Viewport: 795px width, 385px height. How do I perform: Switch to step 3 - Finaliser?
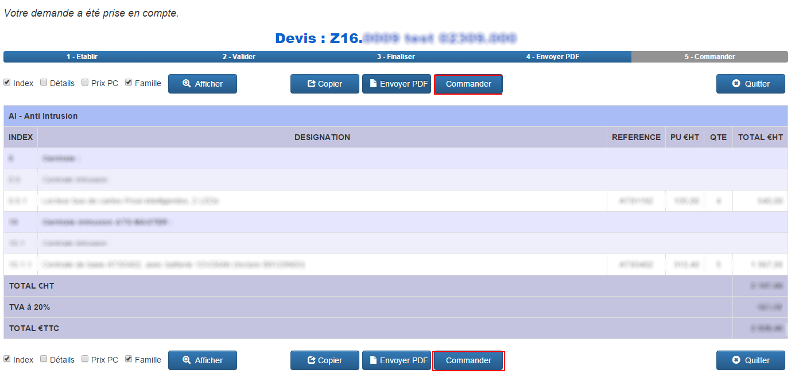(x=395, y=57)
